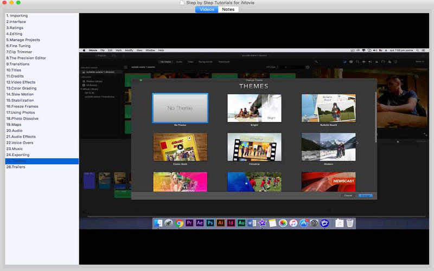Launch Adobe Photoshop from the dock
The image size is (434, 271).
pos(210,223)
